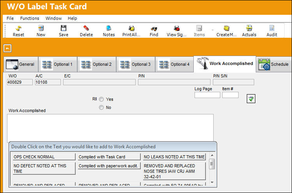292x193 pixels.
Task: Click the Log Page input field
Action: click(x=207, y=95)
